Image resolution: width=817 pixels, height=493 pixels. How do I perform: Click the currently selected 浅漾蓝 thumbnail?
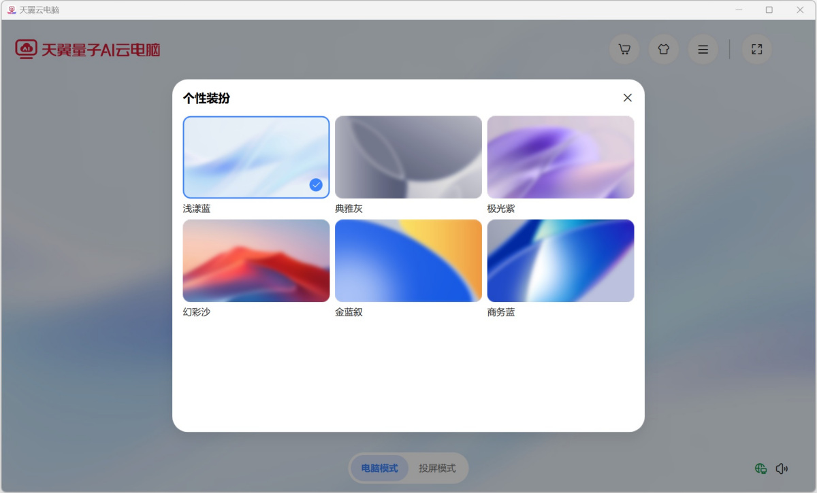coord(256,156)
